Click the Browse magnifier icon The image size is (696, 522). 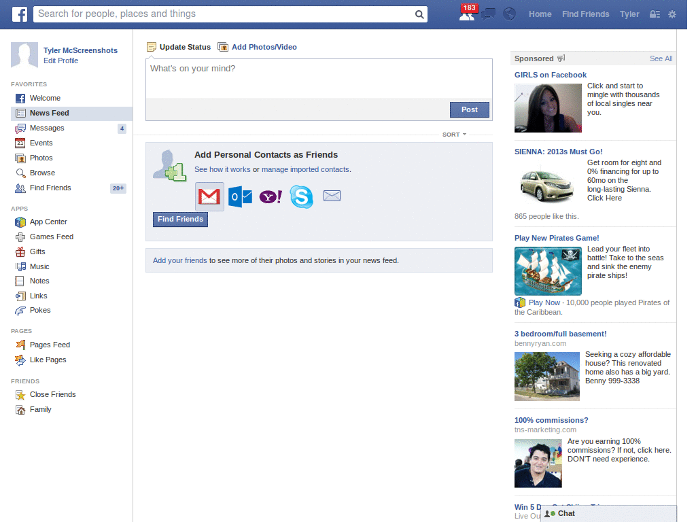[20, 173]
